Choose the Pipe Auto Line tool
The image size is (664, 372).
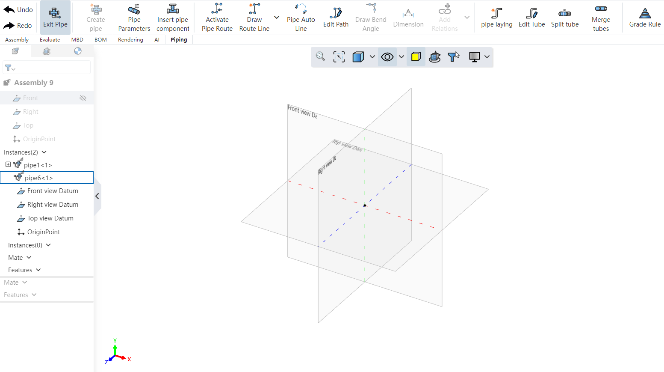pos(301,18)
